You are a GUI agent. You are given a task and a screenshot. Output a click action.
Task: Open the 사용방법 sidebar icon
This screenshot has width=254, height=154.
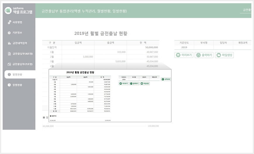(x=9, y=22)
